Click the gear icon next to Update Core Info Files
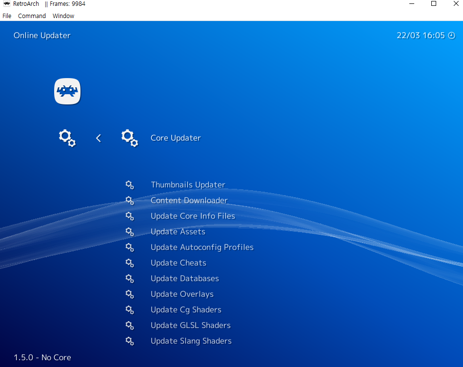This screenshot has height=367, width=463. point(130,216)
